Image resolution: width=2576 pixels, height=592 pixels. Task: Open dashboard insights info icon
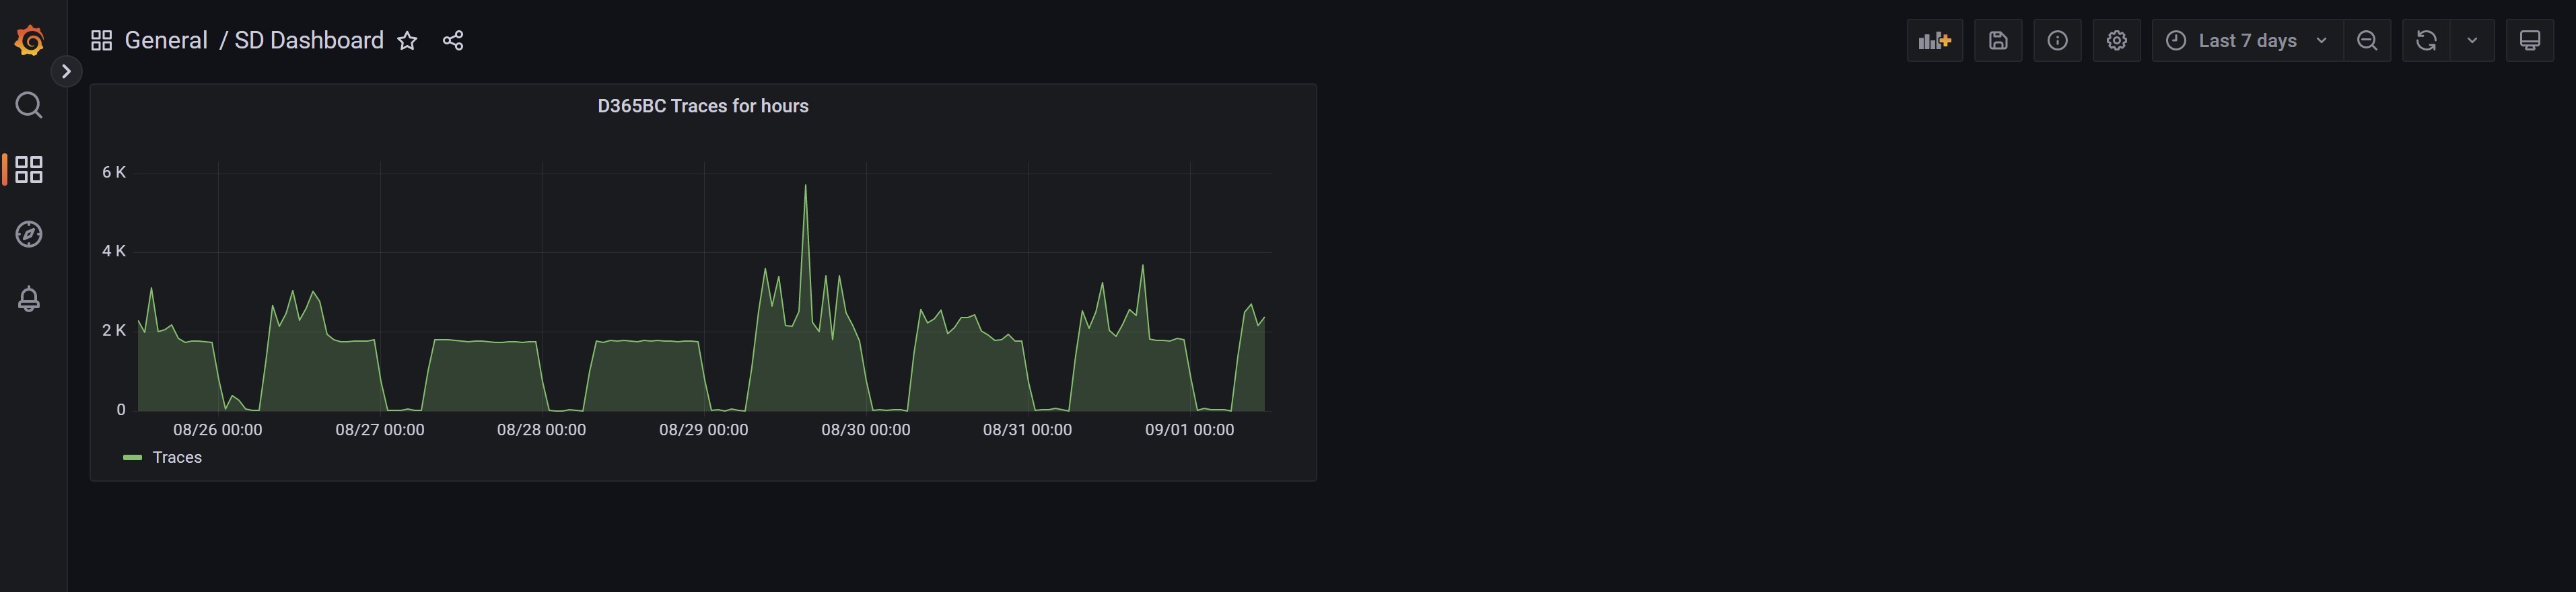pos(2057,41)
